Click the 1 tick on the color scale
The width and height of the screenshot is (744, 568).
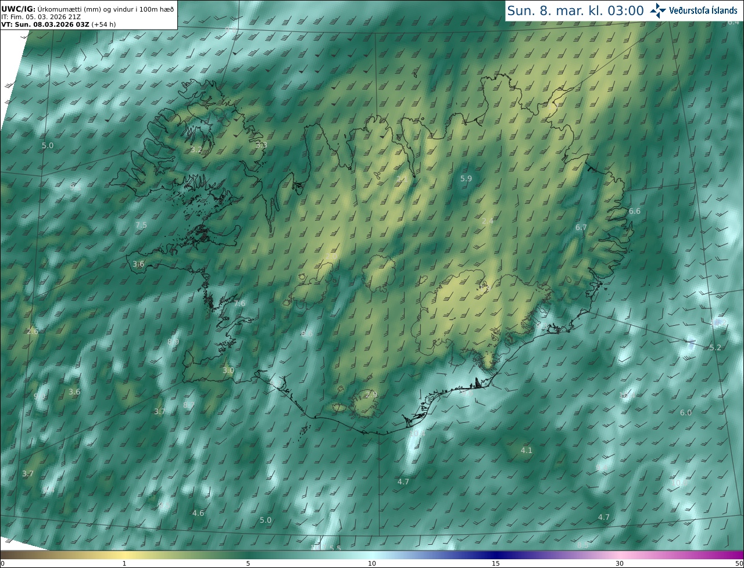pyautogui.click(x=124, y=563)
